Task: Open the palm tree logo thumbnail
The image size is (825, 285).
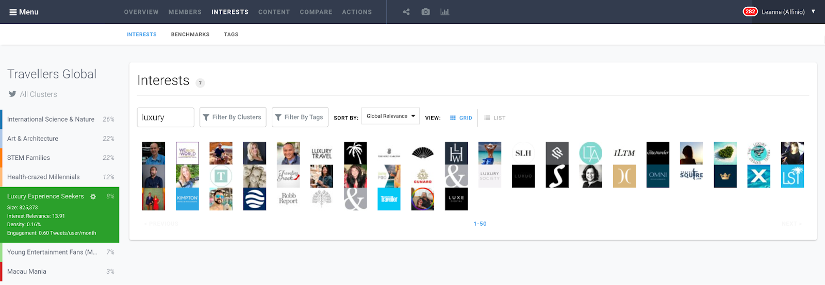Action: click(x=355, y=153)
